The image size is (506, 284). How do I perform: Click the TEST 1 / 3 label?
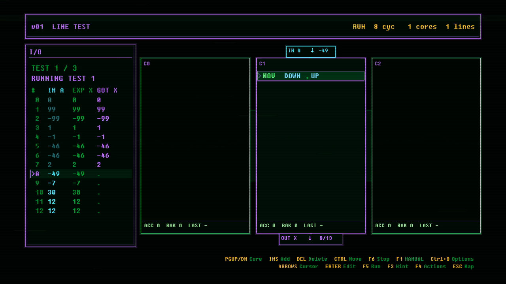tap(54, 68)
